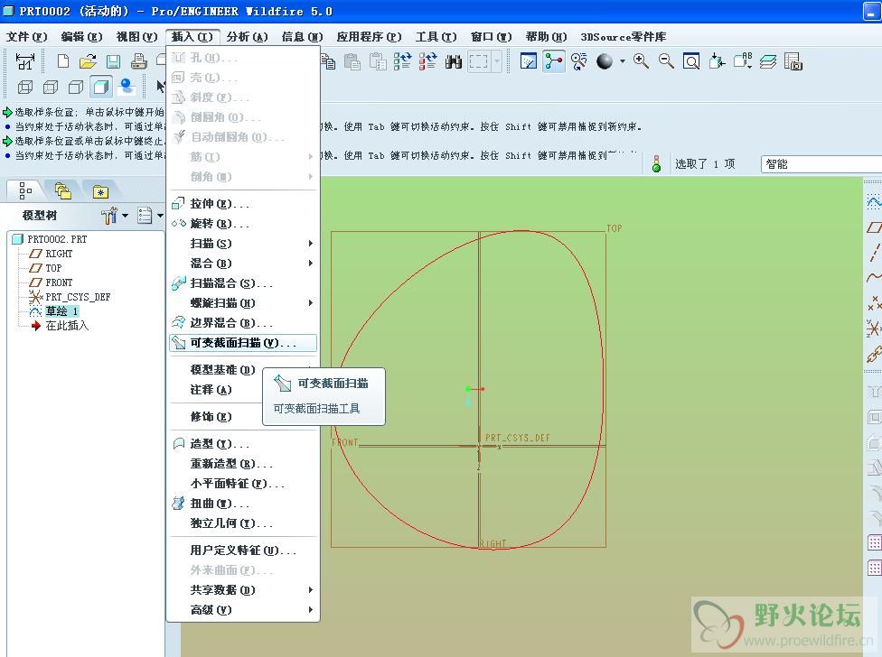Open the 分析 (Analysis) menu
Image resolution: width=882 pixels, height=657 pixels.
pyautogui.click(x=247, y=36)
